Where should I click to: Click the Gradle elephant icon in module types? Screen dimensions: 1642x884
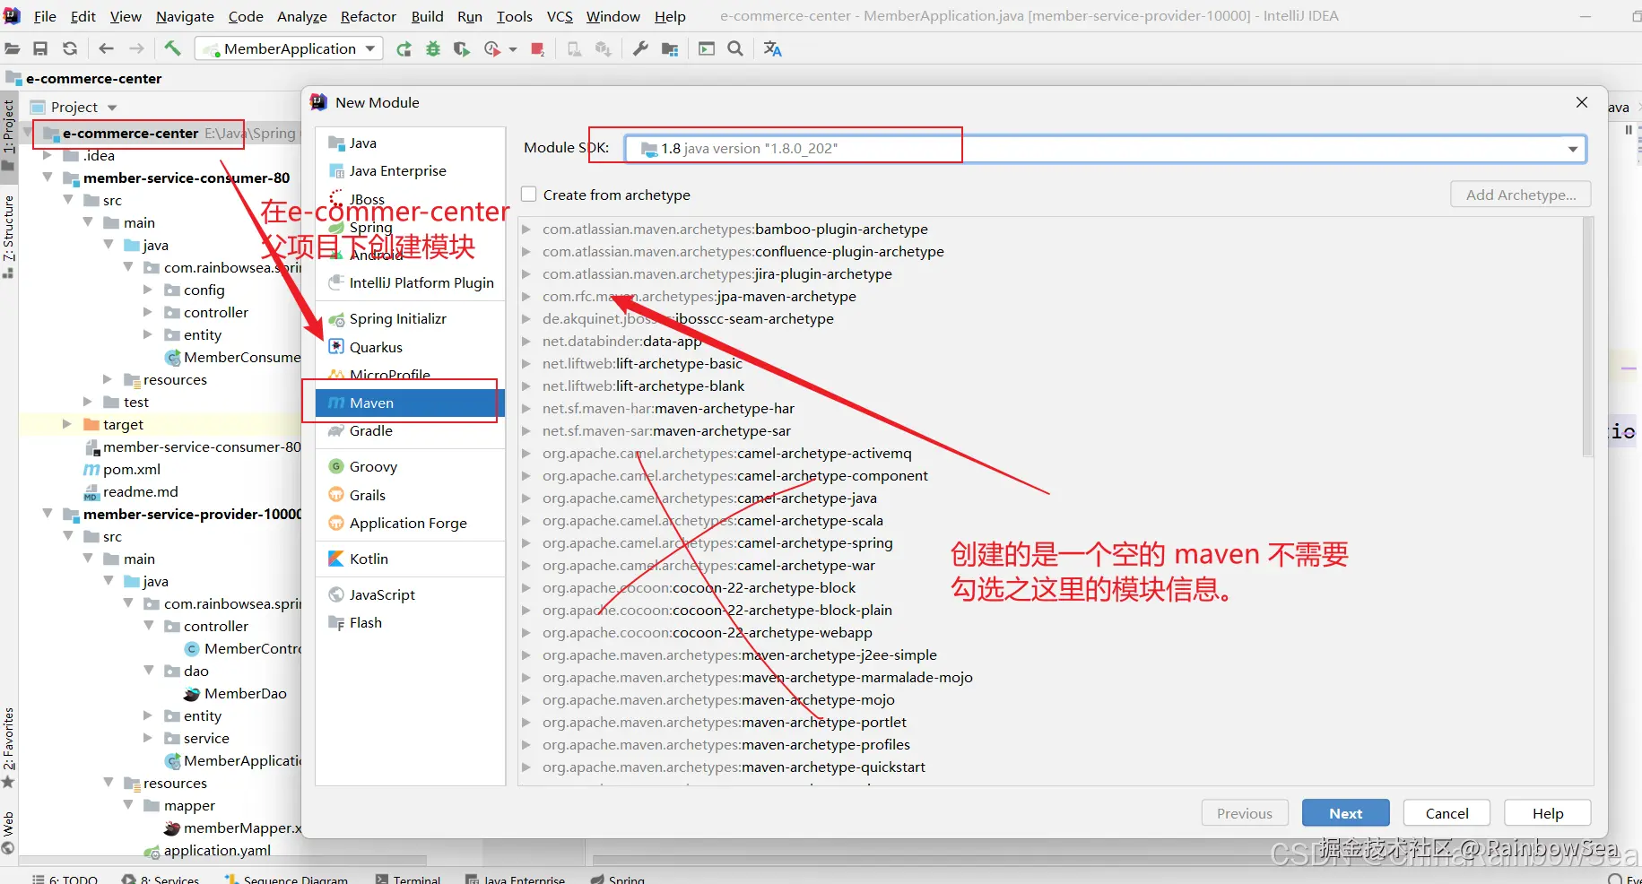click(336, 430)
